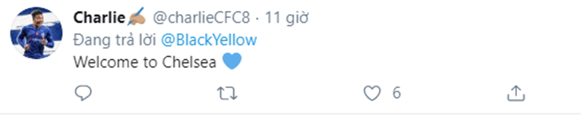This screenshot has width=581, height=120.
Task: Click empty space right of the tweet text
Action: (402, 62)
